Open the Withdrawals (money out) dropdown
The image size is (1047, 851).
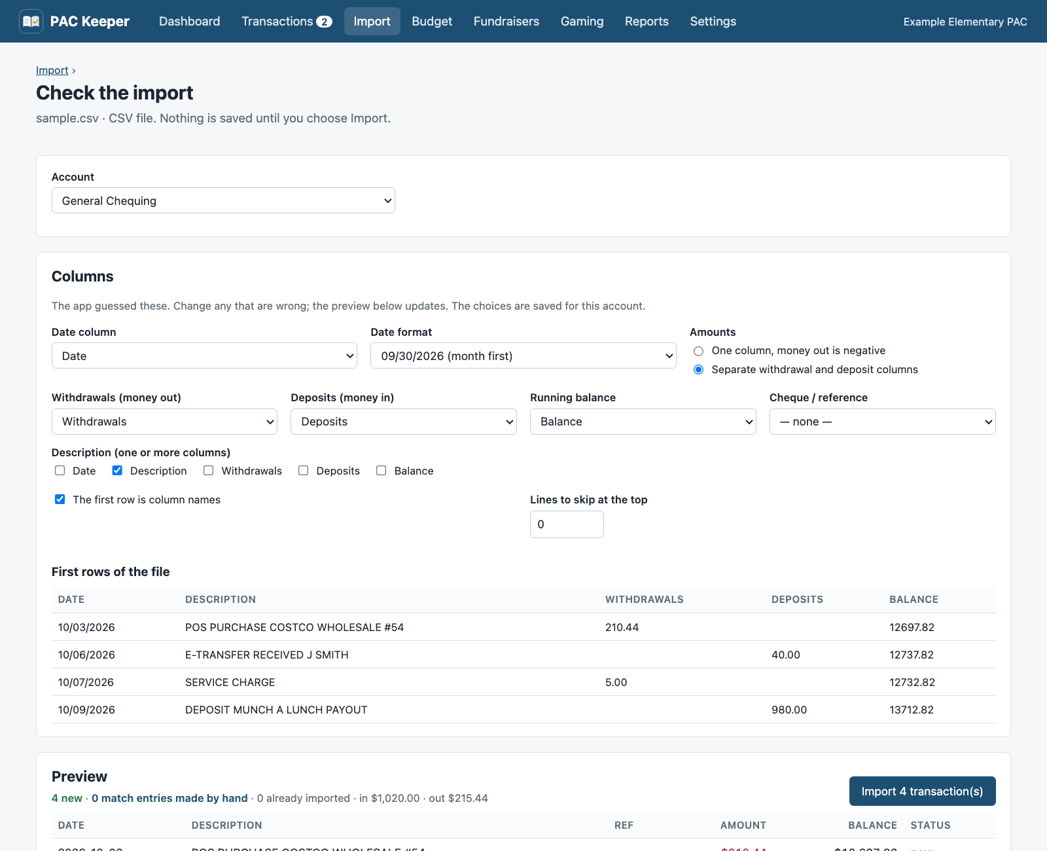tap(164, 422)
